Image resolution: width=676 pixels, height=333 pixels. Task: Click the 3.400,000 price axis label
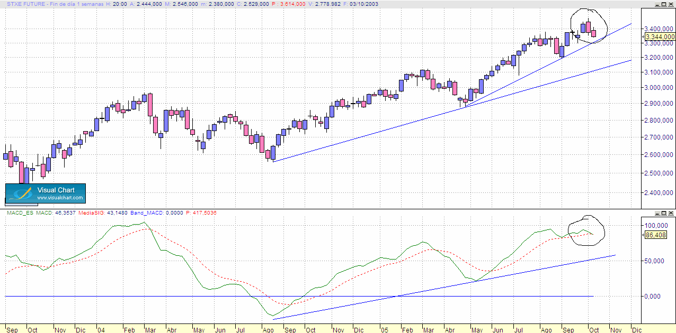659,29
